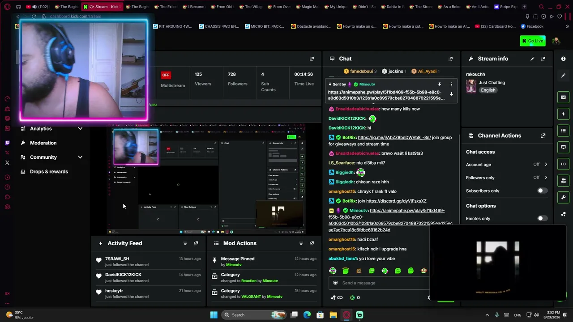
Task: Expand the pinned message with down arrow
Action: tap(451, 94)
